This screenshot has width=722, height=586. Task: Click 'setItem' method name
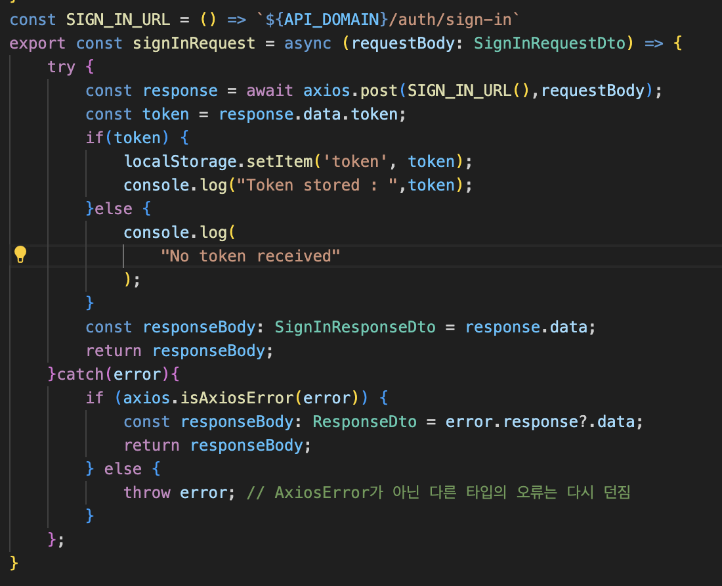280,162
